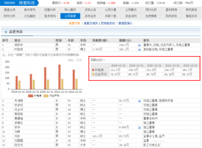Image resolution: width=202 pixels, height=148 pixels.
Task: Open salary history chart icon for 车海辚
Action: pyautogui.click(x=139, y=101)
